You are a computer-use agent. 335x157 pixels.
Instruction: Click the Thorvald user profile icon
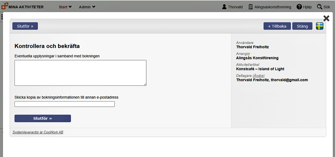pos(224,7)
